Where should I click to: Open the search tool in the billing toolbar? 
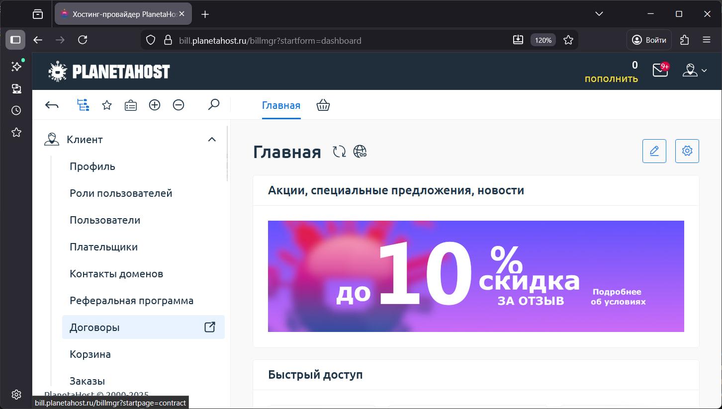(x=214, y=105)
